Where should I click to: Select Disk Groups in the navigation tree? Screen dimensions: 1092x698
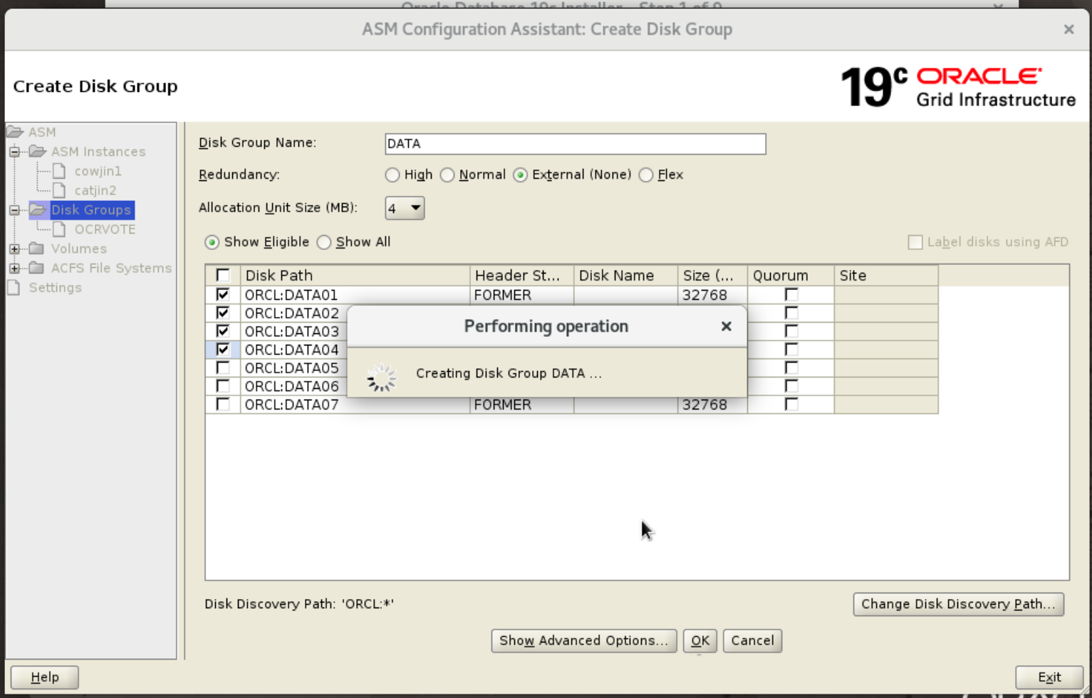(x=91, y=209)
